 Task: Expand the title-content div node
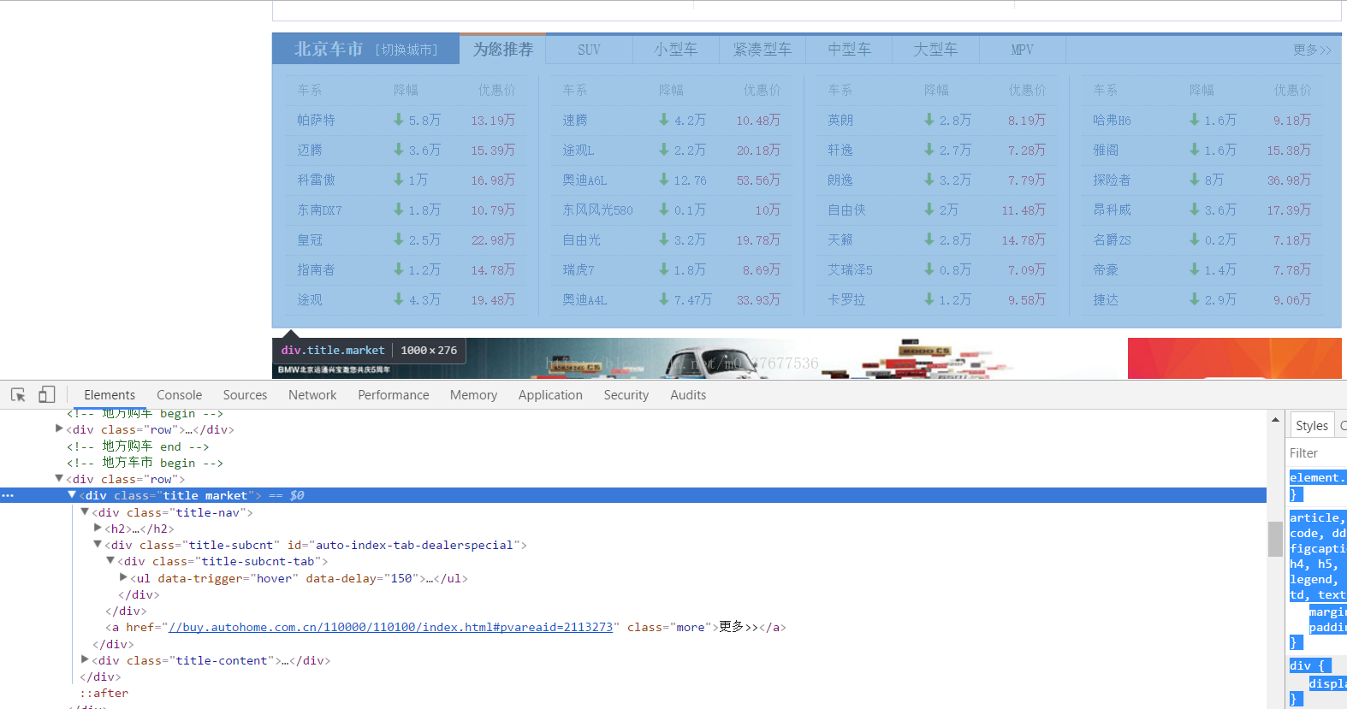coord(85,659)
